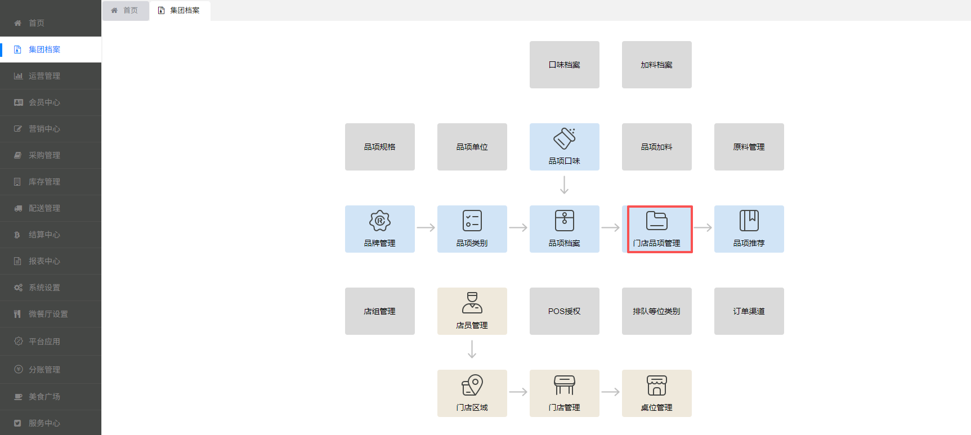Select the 品项单位 card
The width and height of the screenshot is (971, 435).
click(472, 147)
